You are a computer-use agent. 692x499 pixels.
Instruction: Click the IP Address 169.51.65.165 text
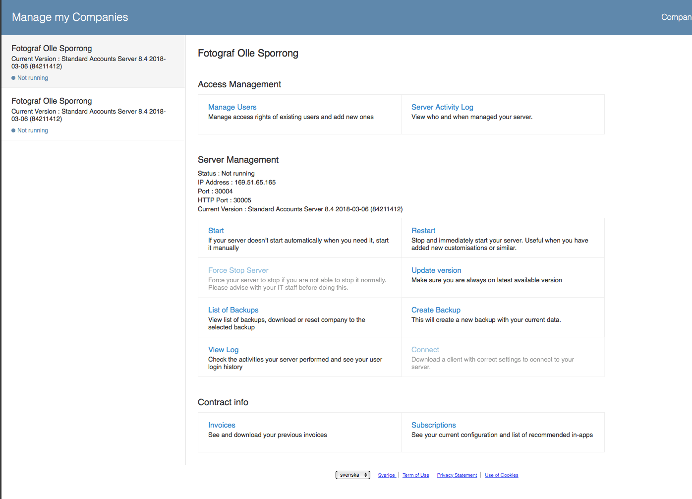click(236, 183)
